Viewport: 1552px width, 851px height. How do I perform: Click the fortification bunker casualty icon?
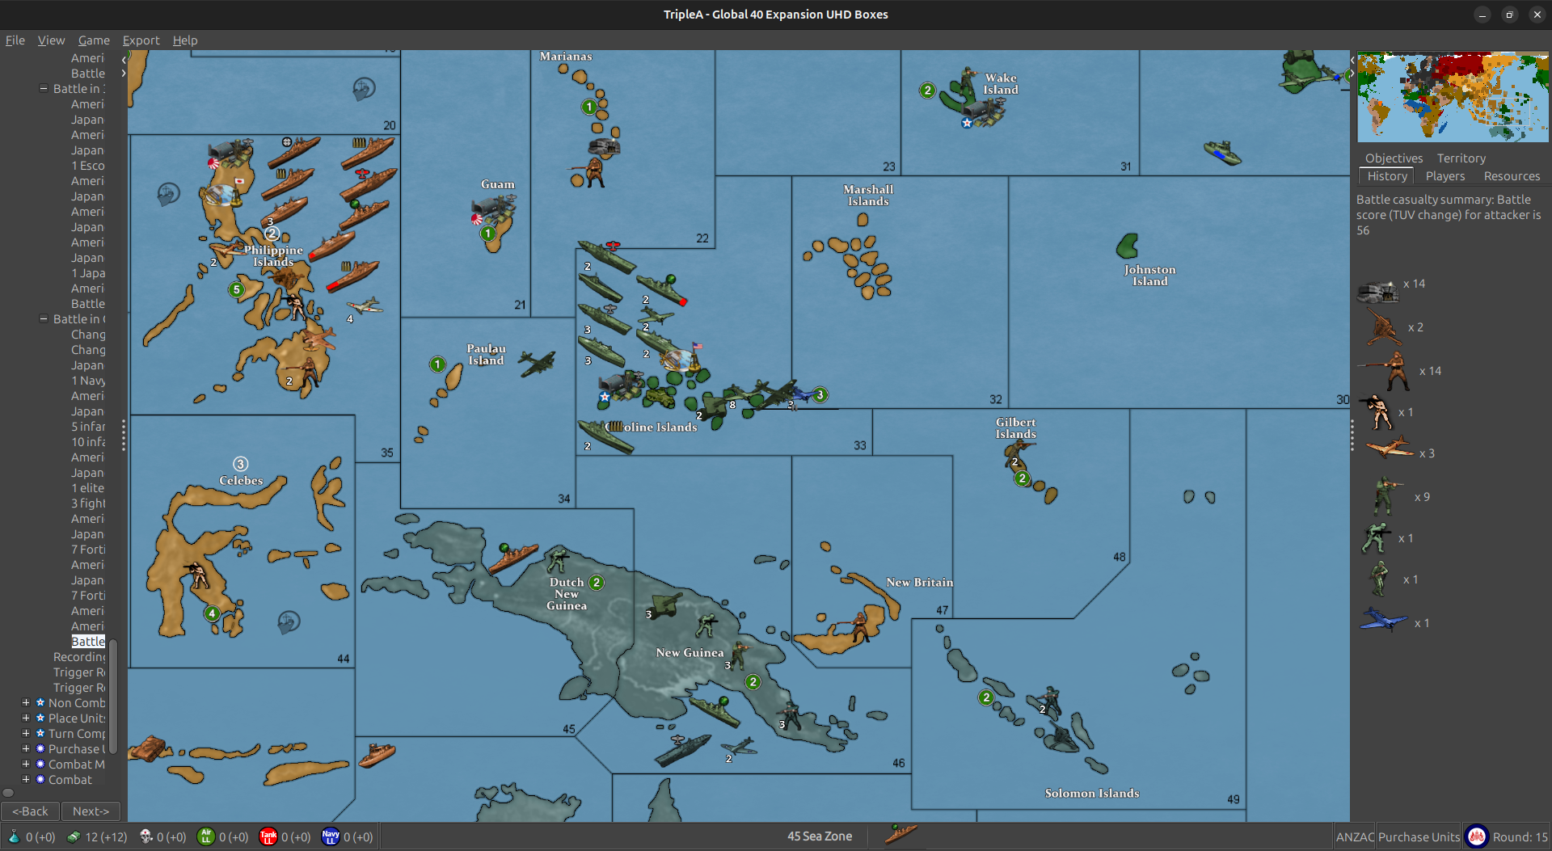[x=1377, y=291]
